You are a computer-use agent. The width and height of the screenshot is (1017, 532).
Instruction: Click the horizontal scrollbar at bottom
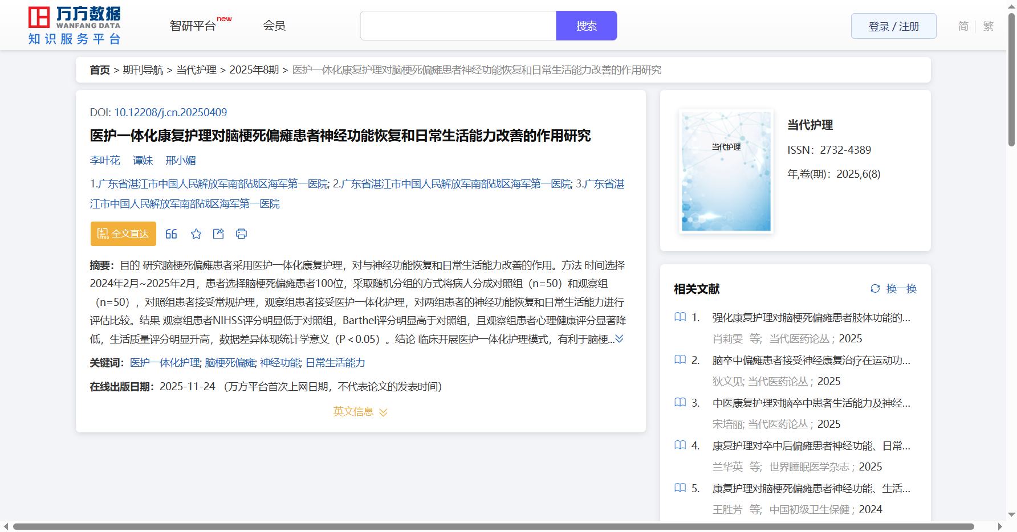[x=493, y=526]
